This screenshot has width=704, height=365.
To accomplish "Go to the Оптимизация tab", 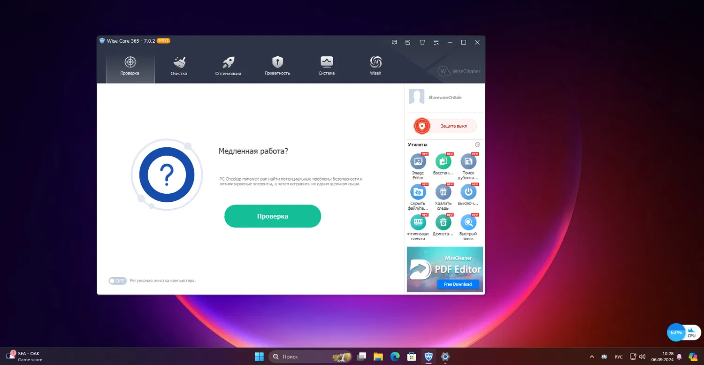I will (228, 66).
